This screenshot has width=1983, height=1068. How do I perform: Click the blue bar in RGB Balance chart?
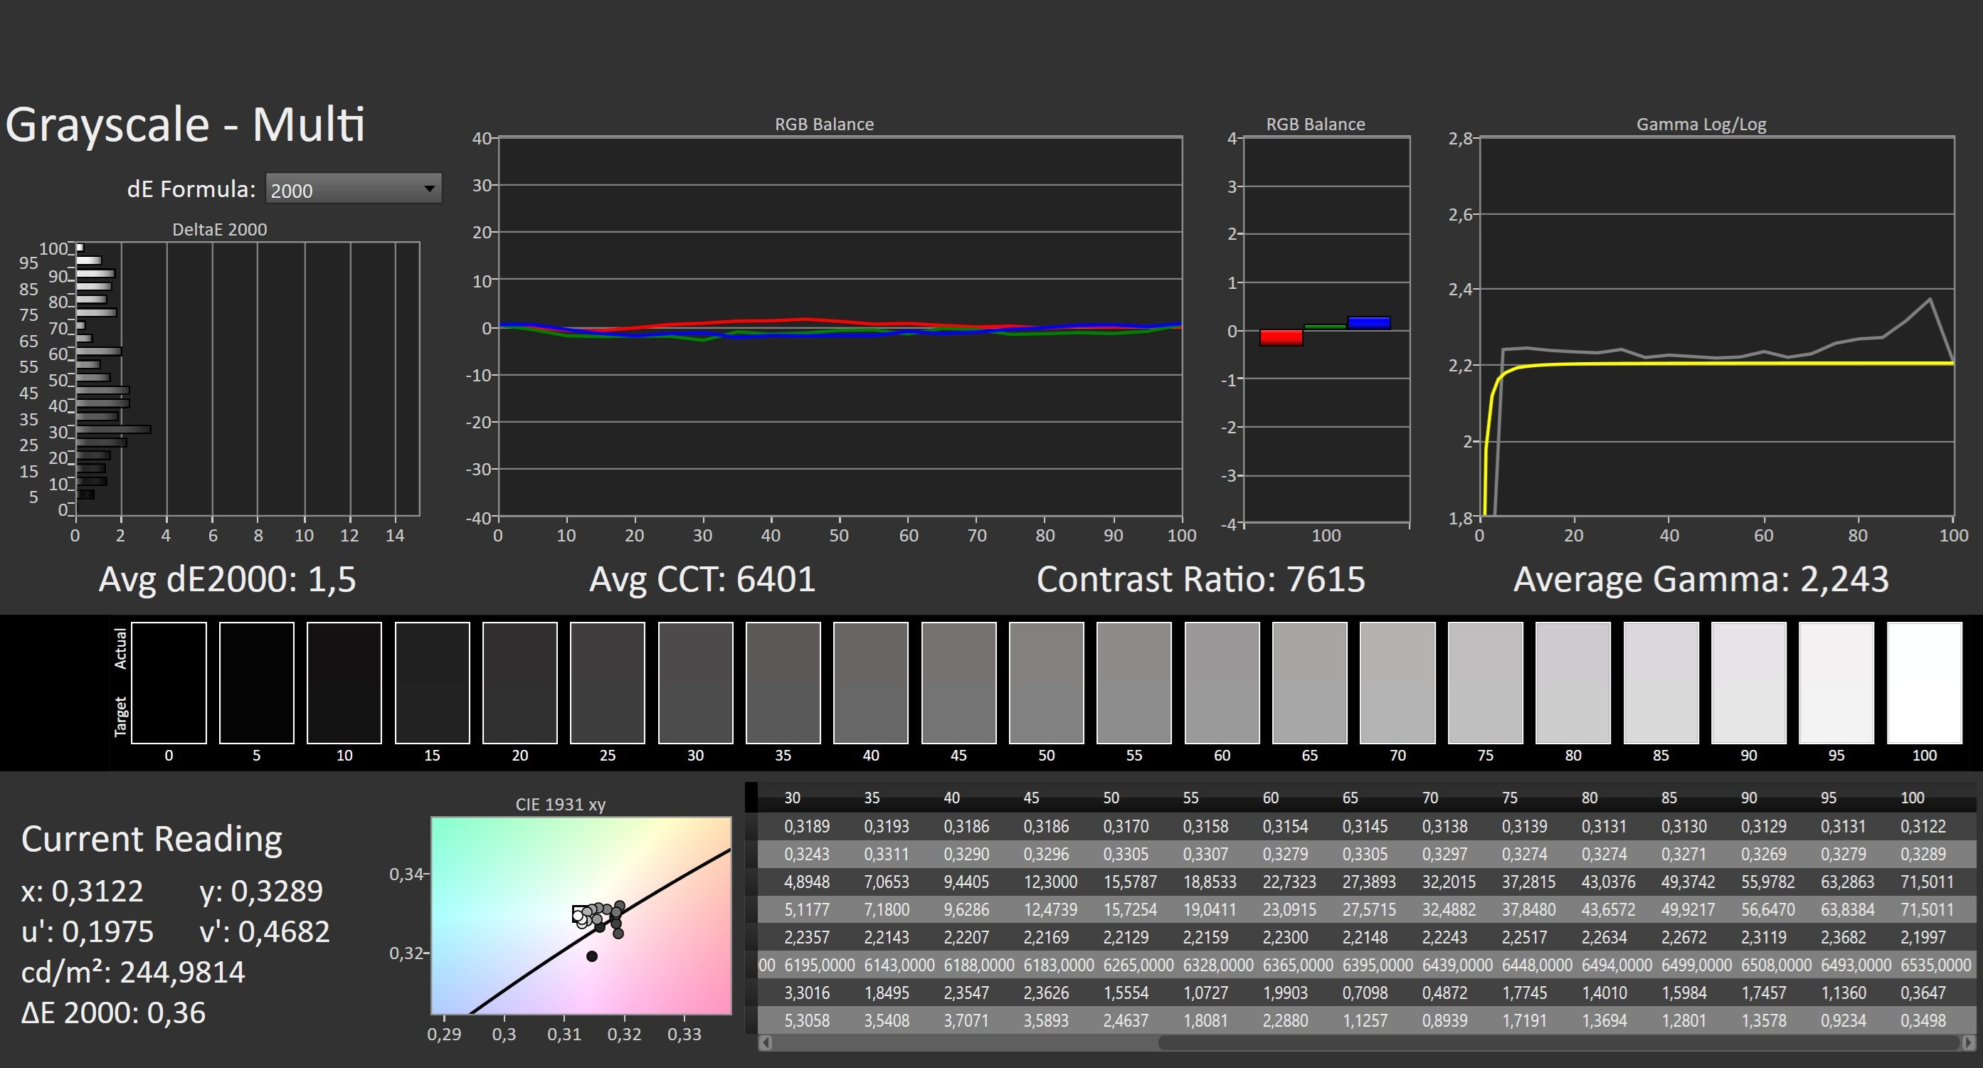click(x=1369, y=322)
